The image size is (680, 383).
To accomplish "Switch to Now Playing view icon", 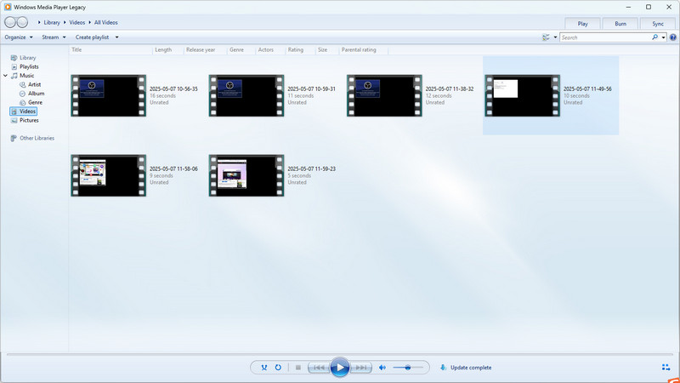I will click(666, 368).
